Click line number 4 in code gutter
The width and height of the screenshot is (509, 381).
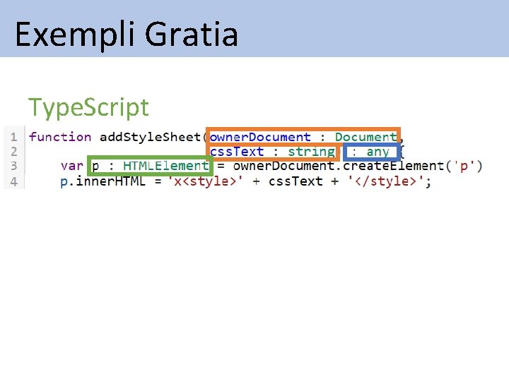pos(13,181)
